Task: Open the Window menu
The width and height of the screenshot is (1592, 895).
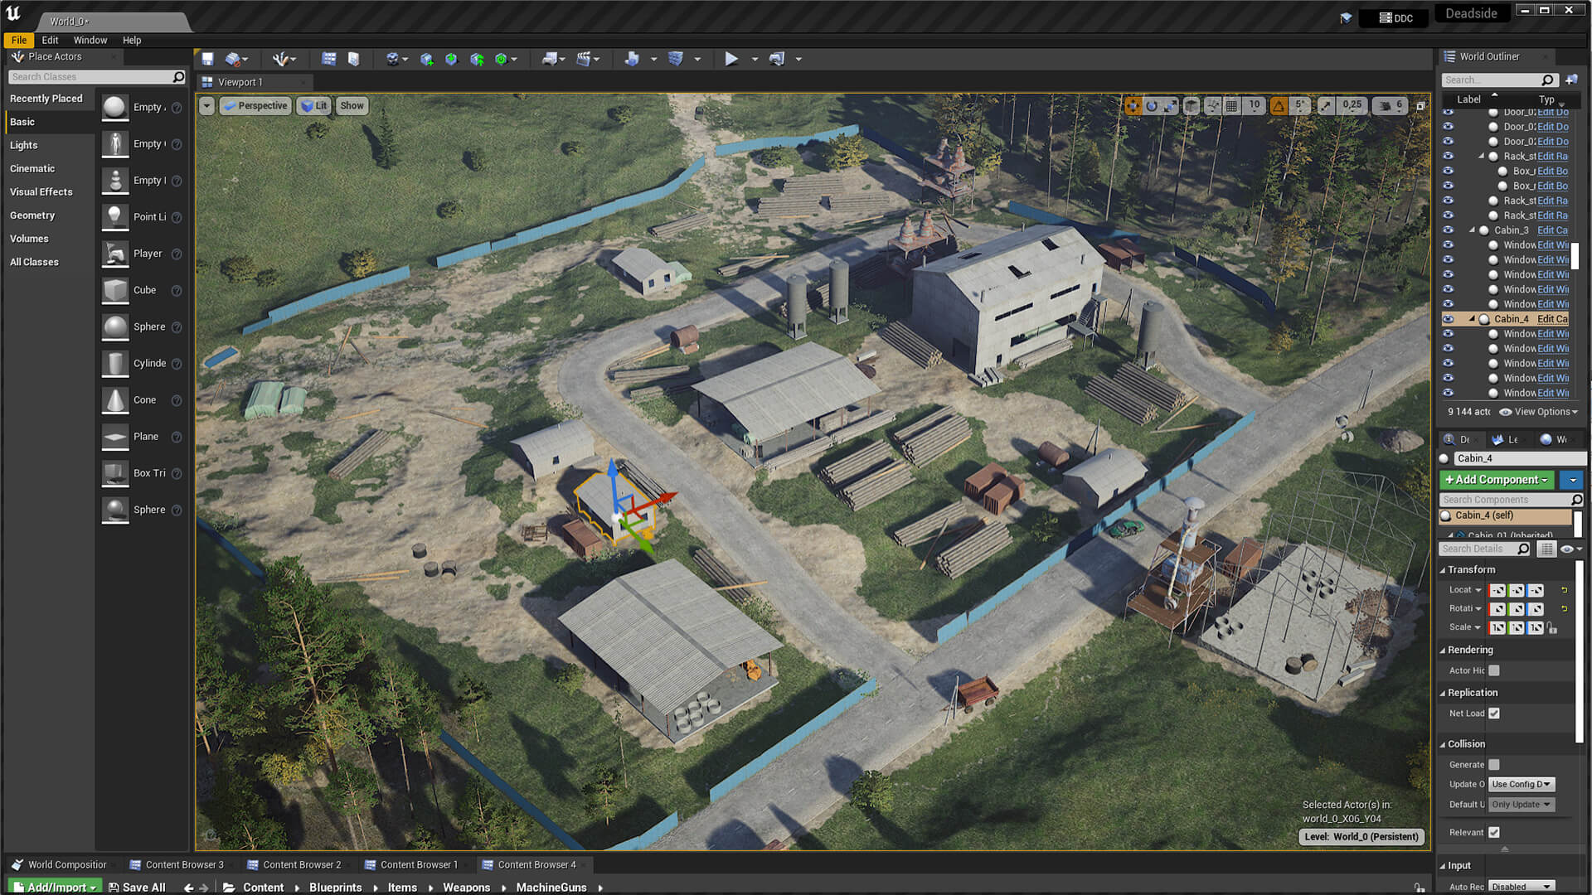Action: click(x=90, y=40)
